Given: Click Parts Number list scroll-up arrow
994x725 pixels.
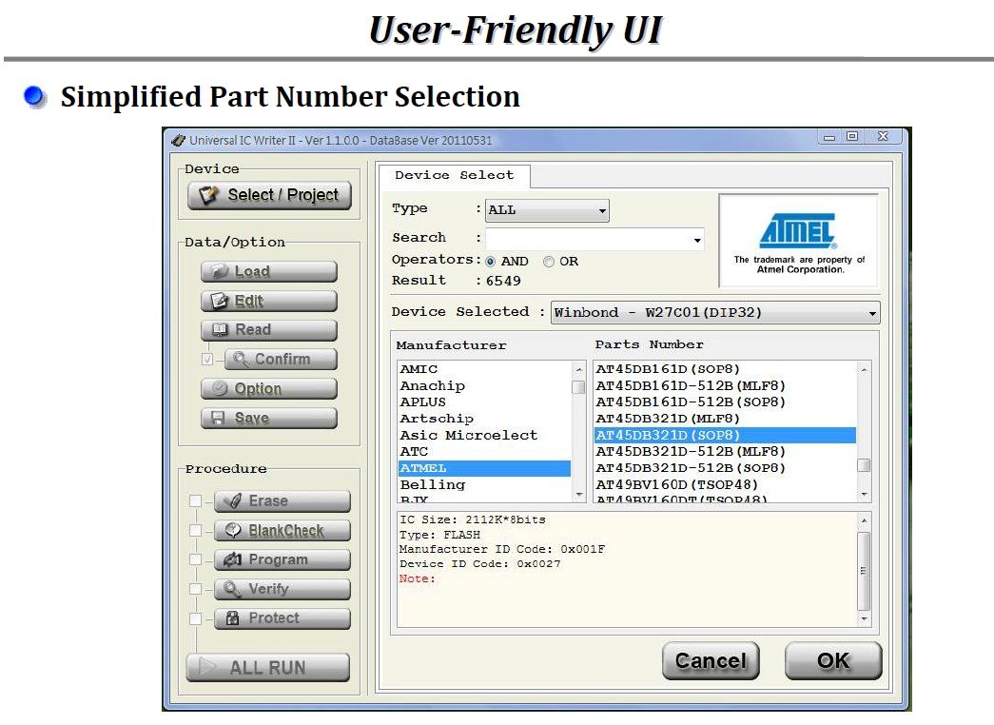Looking at the screenshot, I should (x=864, y=369).
